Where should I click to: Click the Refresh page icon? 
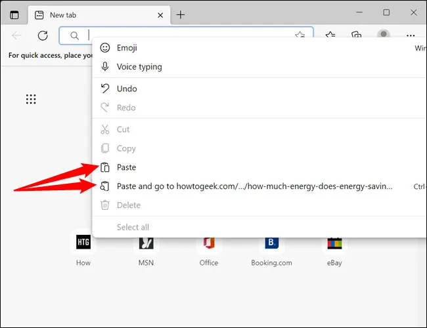[x=43, y=36]
